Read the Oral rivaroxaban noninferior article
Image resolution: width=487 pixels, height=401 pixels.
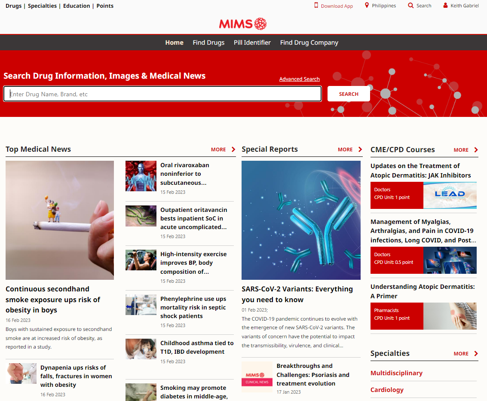(185, 174)
